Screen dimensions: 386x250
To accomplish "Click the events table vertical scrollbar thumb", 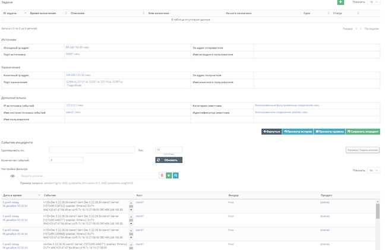I will tap(378, 211).
